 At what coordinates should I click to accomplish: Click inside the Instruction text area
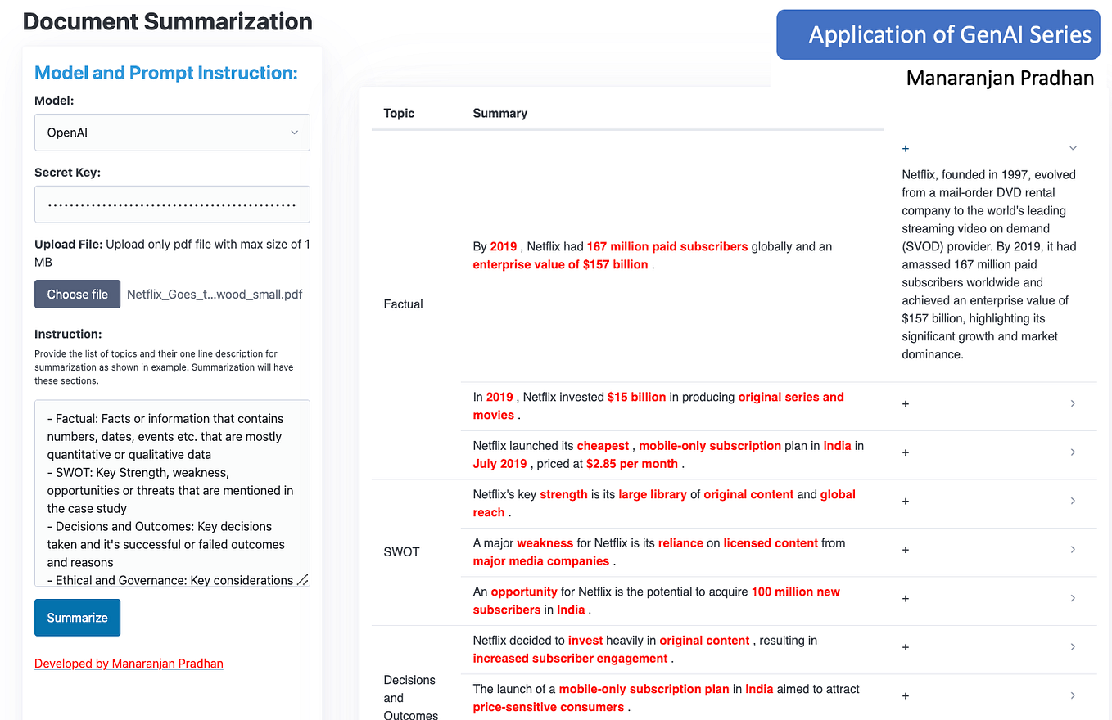click(x=172, y=491)
